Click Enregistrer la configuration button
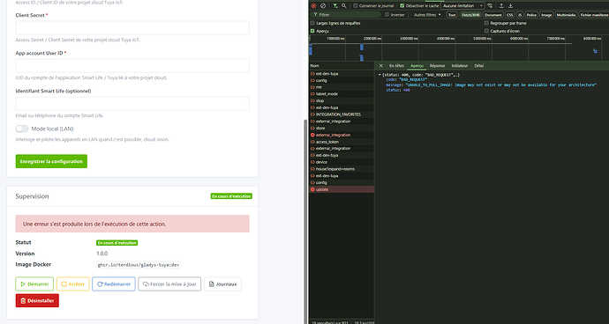This screenshot has width=609, height=324. [x=51, y=161]
